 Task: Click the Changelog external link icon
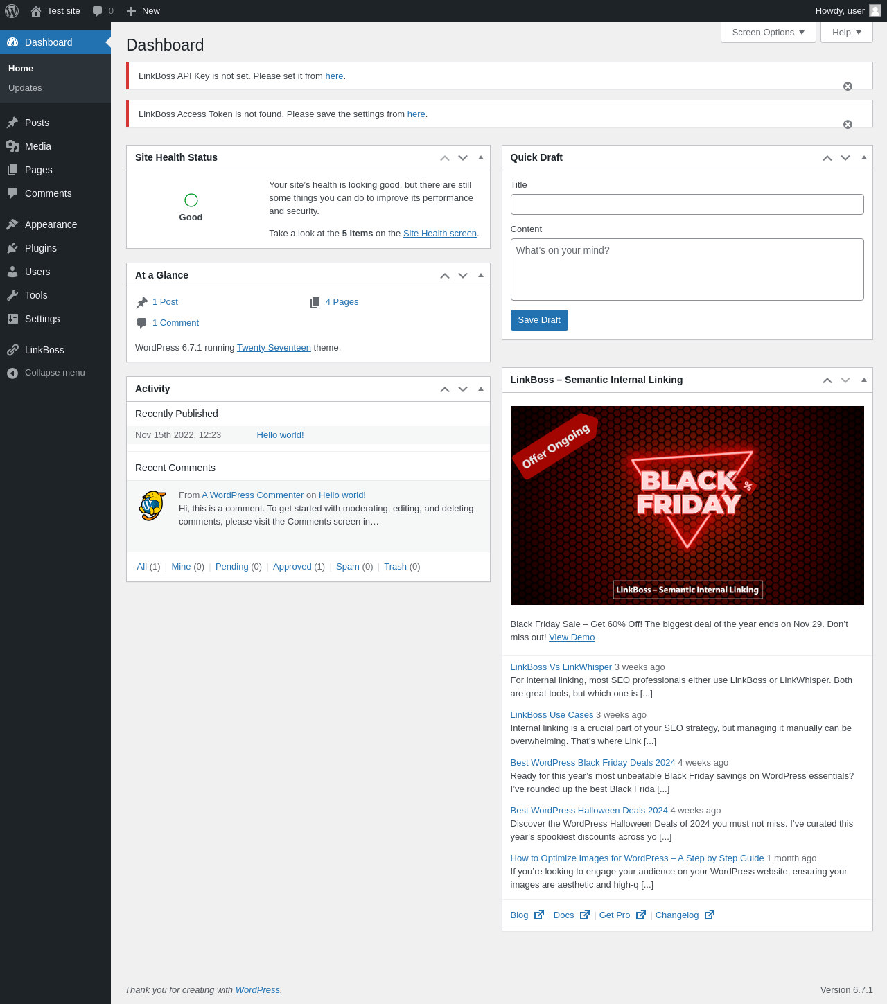710,915
